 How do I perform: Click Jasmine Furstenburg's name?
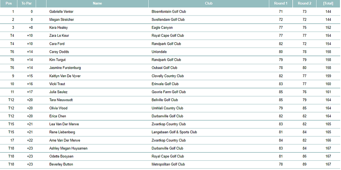65,68
